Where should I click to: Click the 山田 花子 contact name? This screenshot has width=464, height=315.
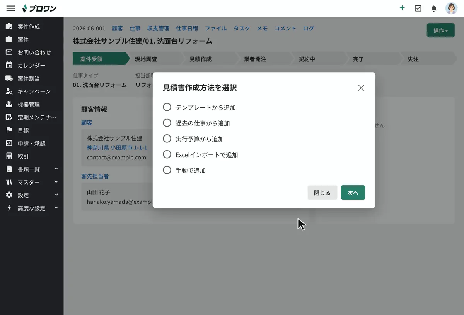point(99,192)
